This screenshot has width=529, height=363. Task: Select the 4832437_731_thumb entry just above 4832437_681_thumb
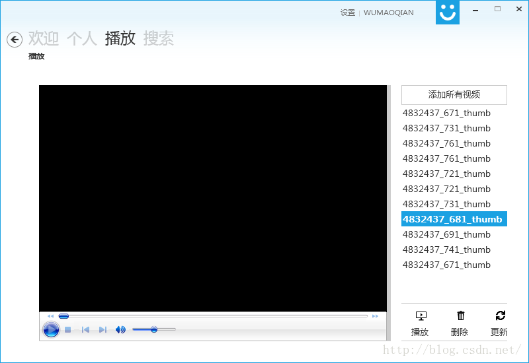pos(454,204)
